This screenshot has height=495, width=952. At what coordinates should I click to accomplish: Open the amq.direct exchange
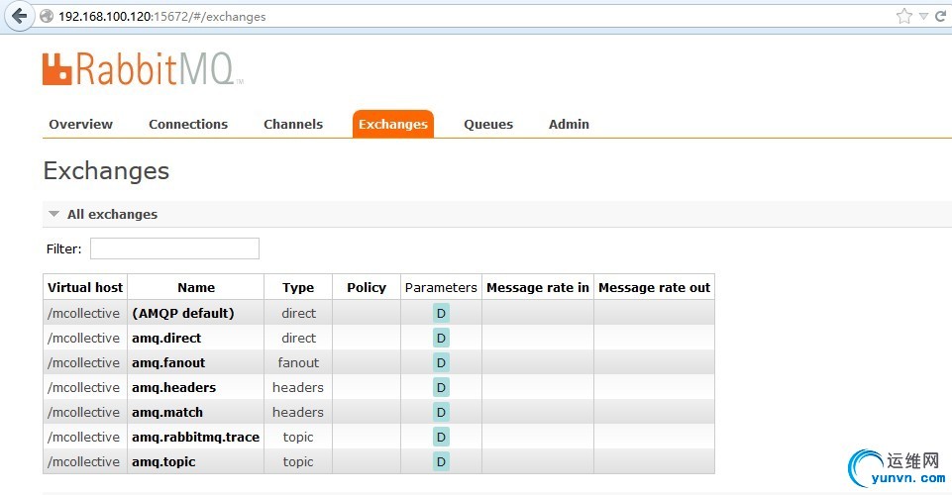pyautogui.click(x=166, y=339)
